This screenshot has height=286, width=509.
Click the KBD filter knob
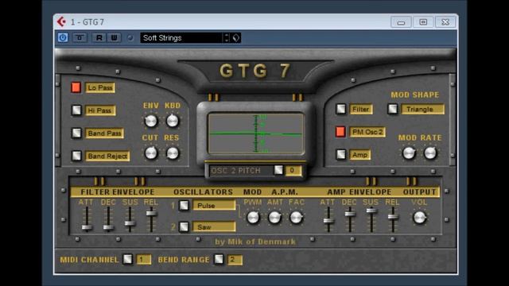tap(173, 121)
